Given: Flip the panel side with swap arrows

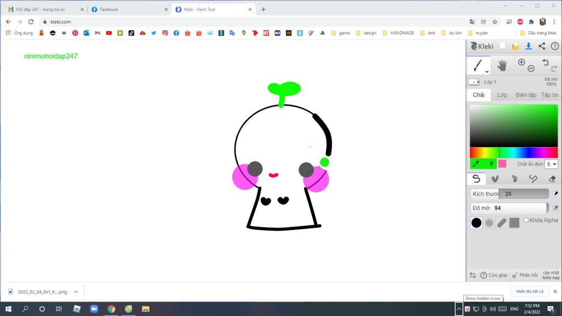Looking at the screenshot, I should [x=473, y=275].
